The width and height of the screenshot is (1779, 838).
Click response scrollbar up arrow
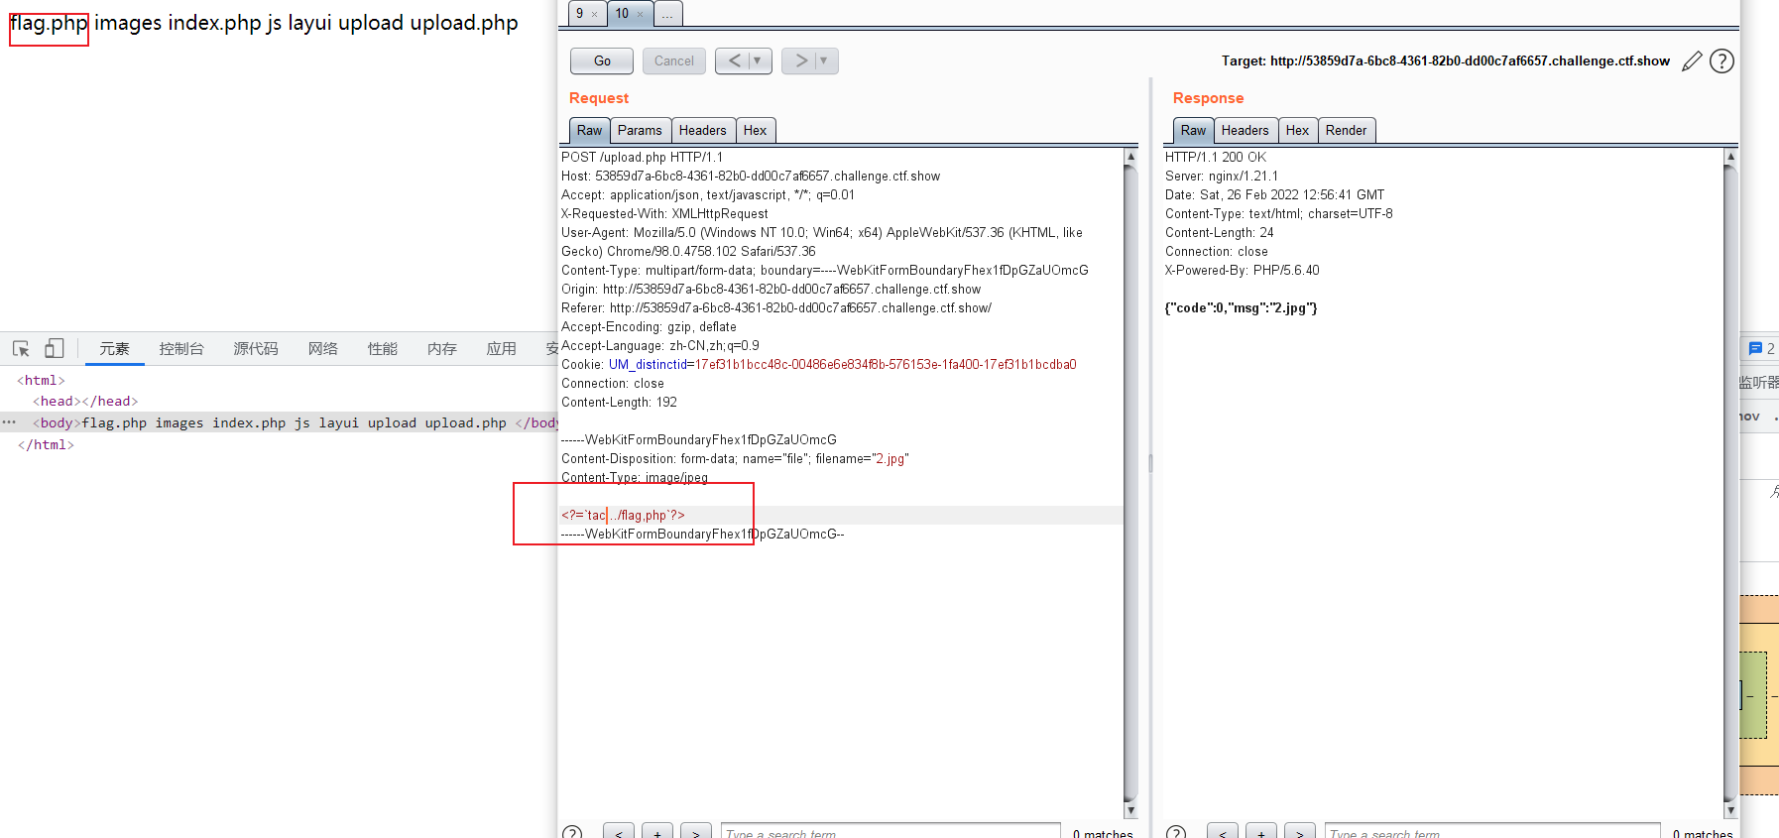pos(1731,156)
